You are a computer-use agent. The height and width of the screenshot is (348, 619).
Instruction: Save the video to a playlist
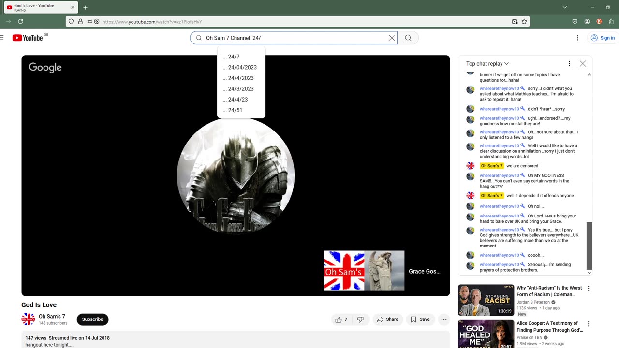(x=420, y=319)
